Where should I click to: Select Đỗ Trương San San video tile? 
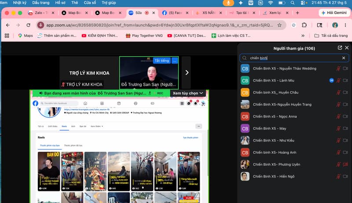[x=149, y=73]
